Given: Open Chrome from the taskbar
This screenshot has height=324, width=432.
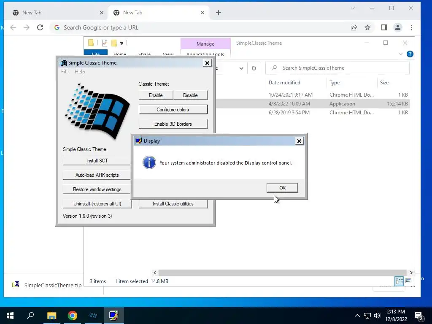Looking at the screenshot, I should pos(72,316).
